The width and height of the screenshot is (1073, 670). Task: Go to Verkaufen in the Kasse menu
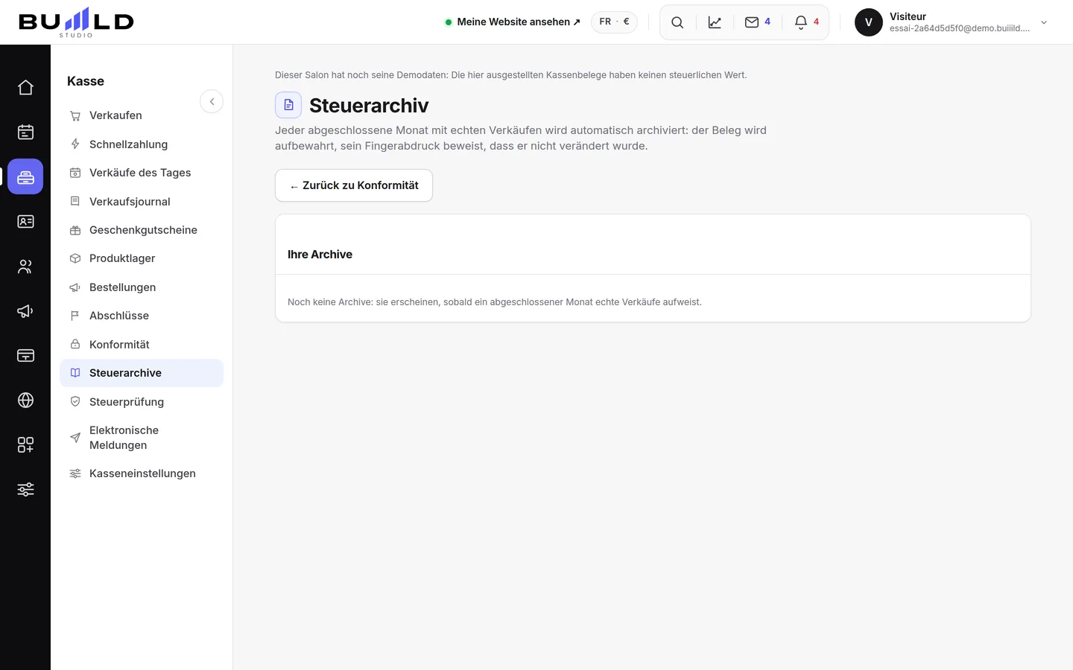pyautogui.click(x=142, y=115)
